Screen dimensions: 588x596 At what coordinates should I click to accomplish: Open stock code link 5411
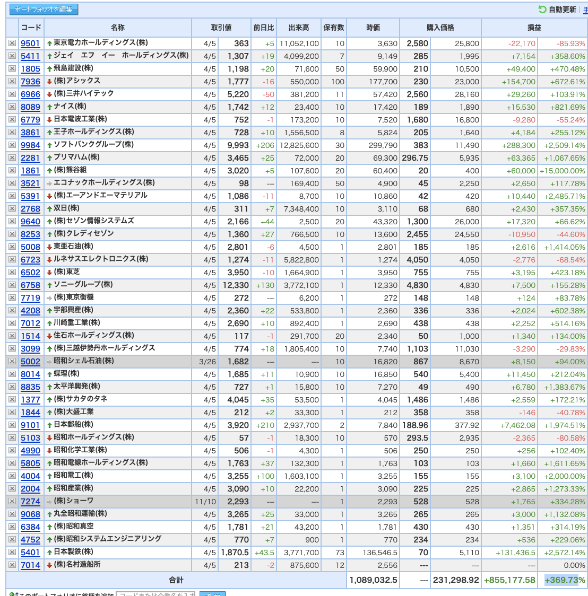pos(30,56)
